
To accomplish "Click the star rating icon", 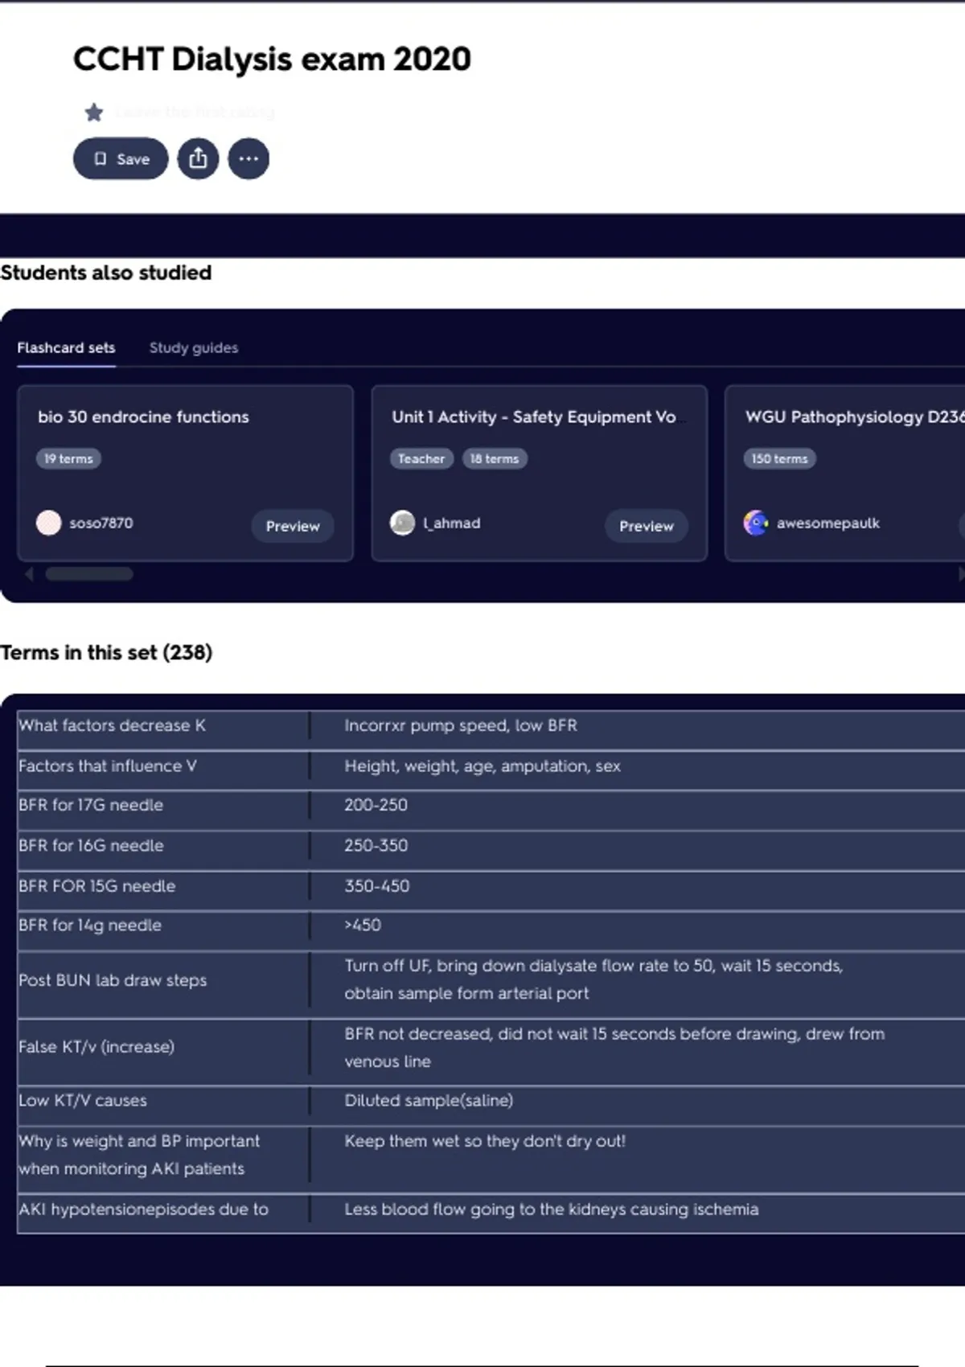I will [x=94, y=113].
